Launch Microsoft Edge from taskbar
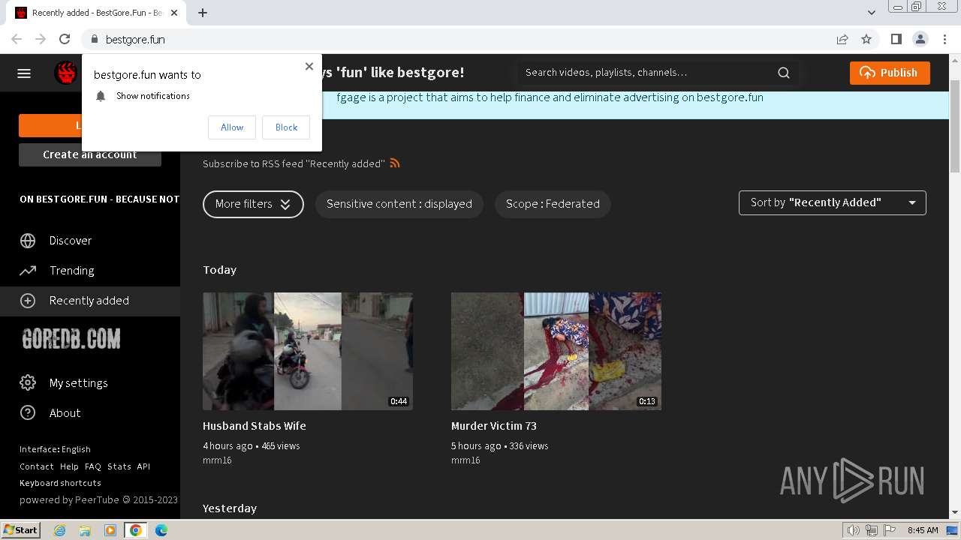Screen dimensions: 961x540 tap(161, 530)
